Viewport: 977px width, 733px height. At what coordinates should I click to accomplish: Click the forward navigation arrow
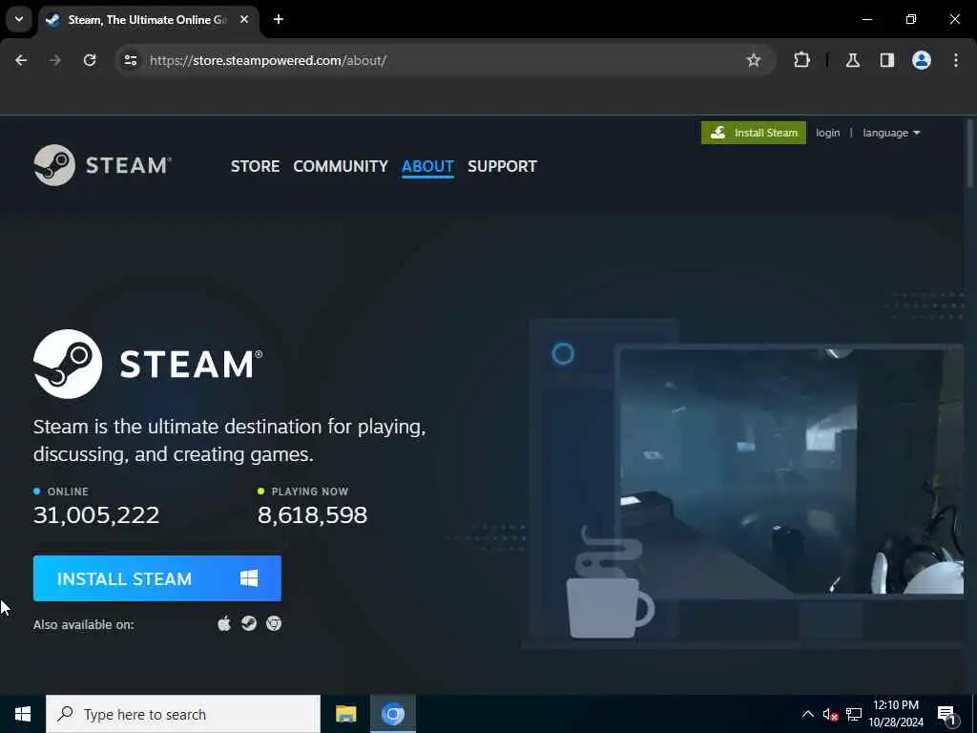pos(55,60)
